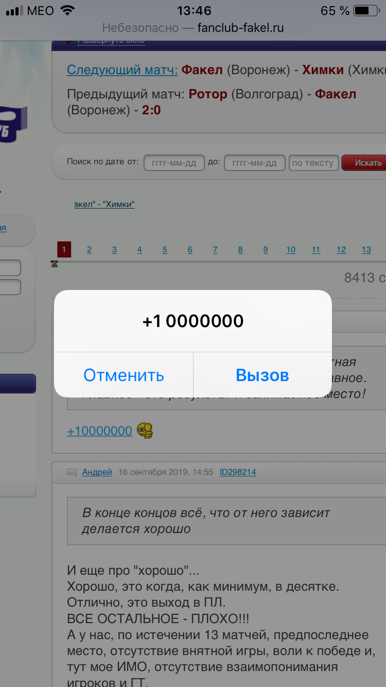The height and width of the screenshot is (687, 386).
Task: Open the ID298214 post link
Action: [x=238, y=472]
